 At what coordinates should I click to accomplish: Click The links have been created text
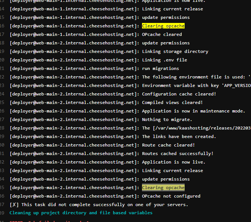coord(179,137)
